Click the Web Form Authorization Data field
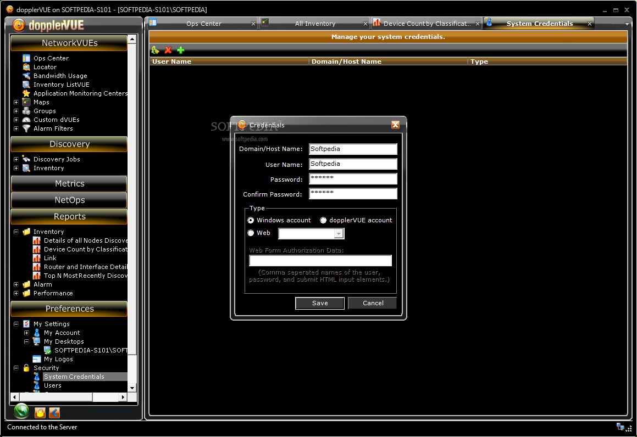This screenshot has height=437, width=637. [x=320, y=260]
